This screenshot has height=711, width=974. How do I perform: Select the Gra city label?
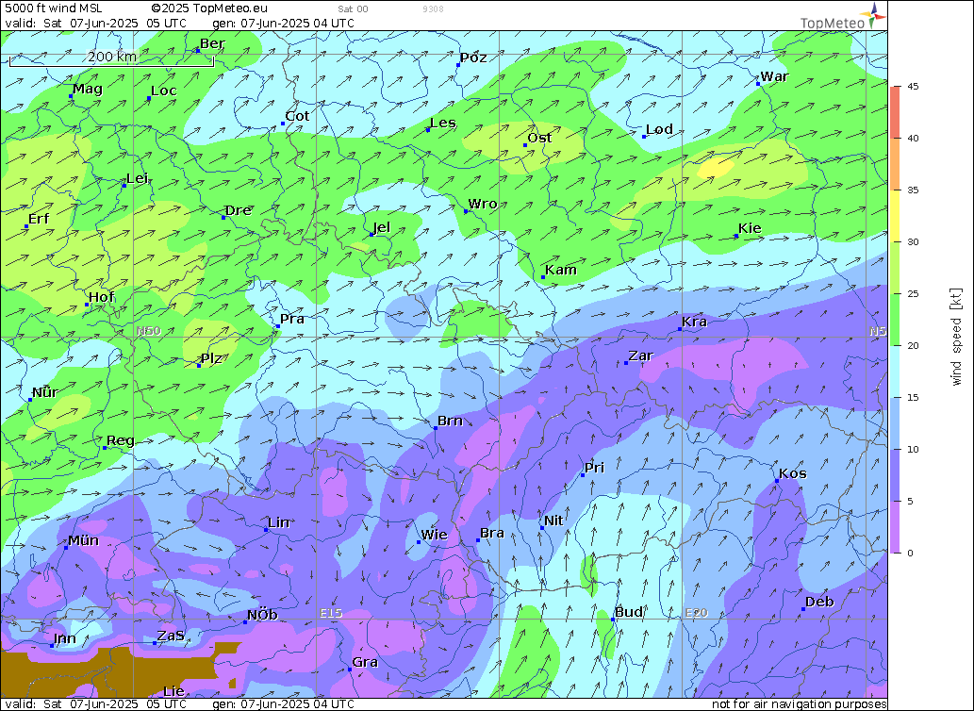(x=365, y=663)
